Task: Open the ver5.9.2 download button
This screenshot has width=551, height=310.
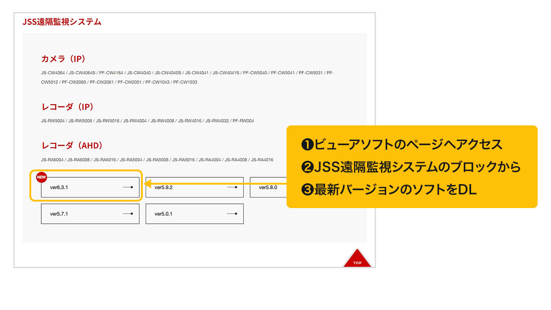Action: pos(195,187)
